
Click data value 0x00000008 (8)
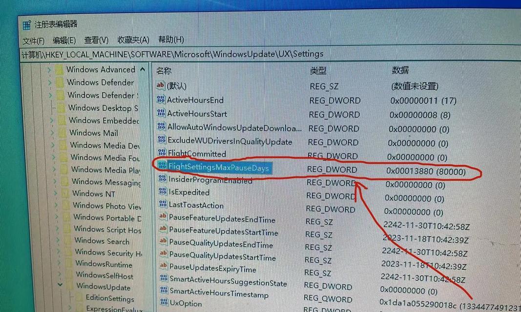click(420, 115)
